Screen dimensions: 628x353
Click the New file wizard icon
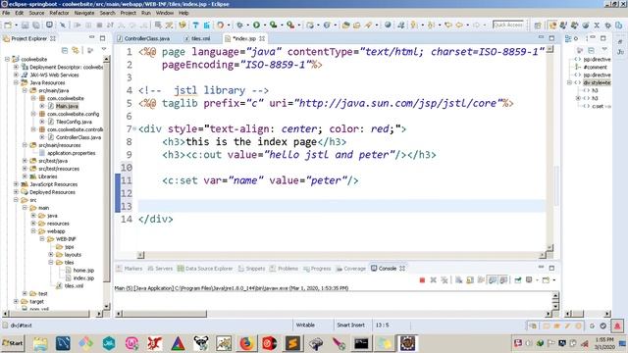click(8, 25)
